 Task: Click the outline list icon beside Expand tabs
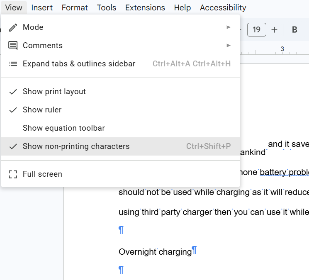[x=13, y=64]
